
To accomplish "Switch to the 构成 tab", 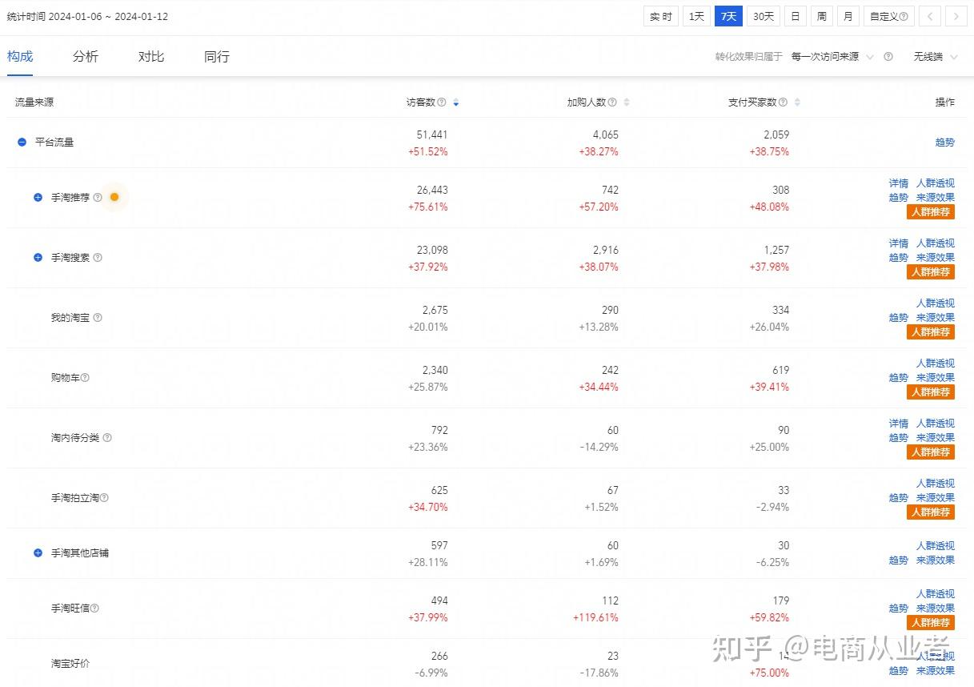I will pyautogui.click(x=20, y=56).
